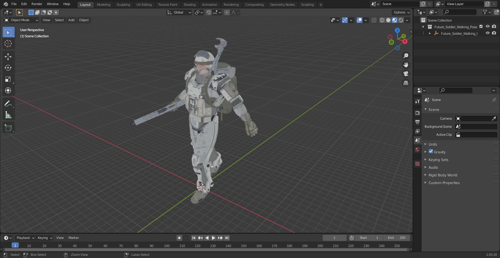Viewport: 500px width, 258px height.
Task: Open the Global transform orientation dropdown
Action: 179,12
